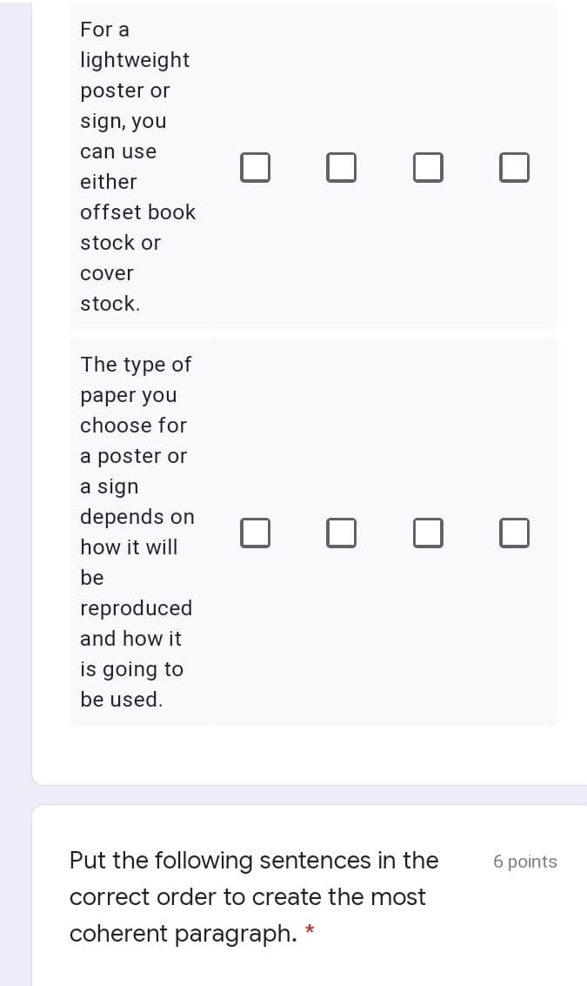
Task: Select the statement text about paper reproduction
Action: coord(137,531)
